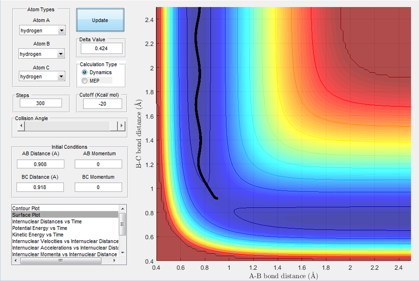Click the Collision Angle slider right arrow
This screenshot has width=419, height=281.
click(x=122, y=126)
